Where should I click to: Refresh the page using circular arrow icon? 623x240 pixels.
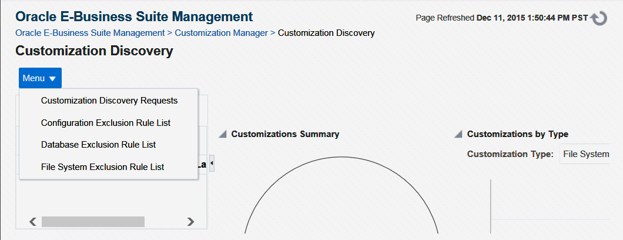click(x=599, y=18)
